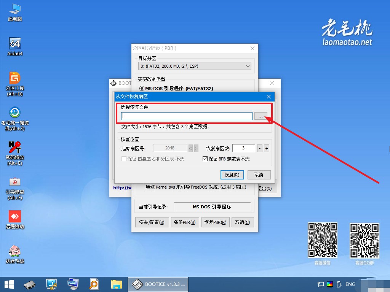Open the magnifier search taskbar icon
Viewport: 390px width, 292px height.
[x=94, y=284]
